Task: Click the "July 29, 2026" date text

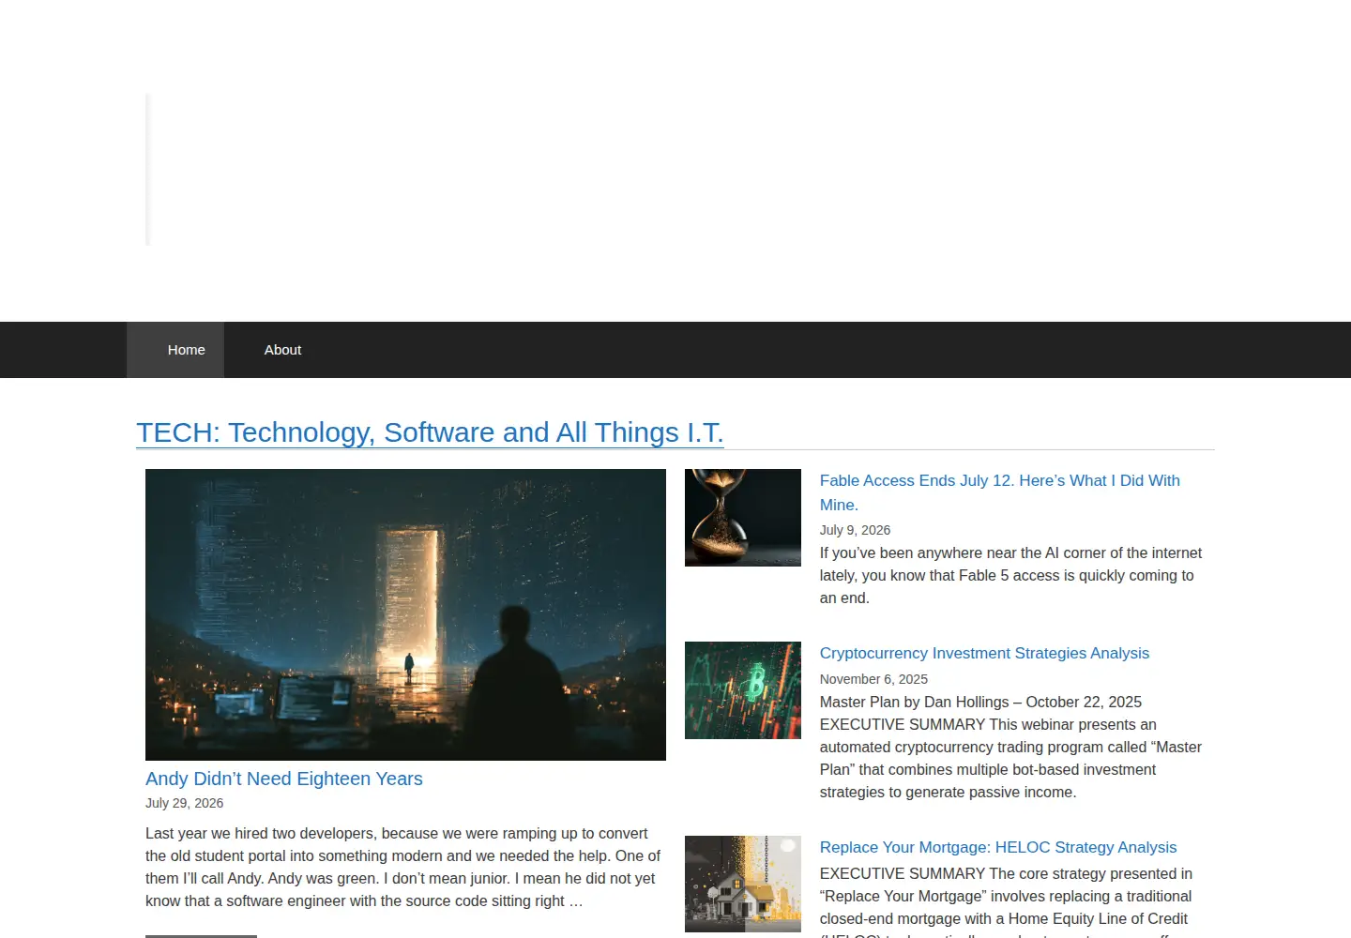Action: click(x=185, y=803)
